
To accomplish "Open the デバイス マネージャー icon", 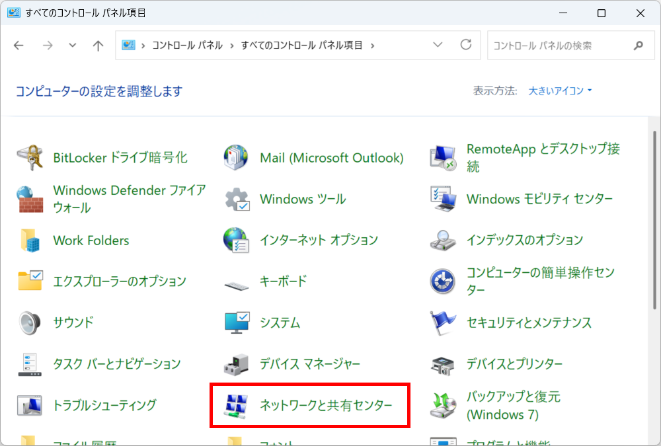I will (236, 364).
